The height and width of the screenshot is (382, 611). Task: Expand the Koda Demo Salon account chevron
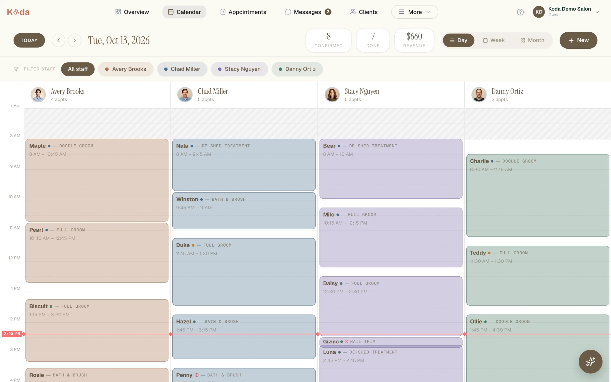pos(597,12)
